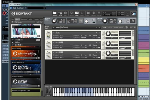Switch to the Database tab
The image size is (150, 100).
24,19
